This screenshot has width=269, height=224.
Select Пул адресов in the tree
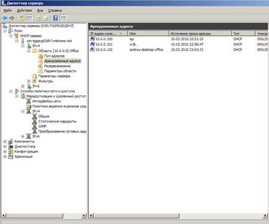(54, 56)
